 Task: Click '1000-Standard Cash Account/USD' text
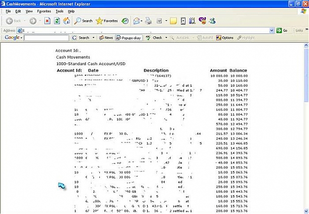tap(91, 64)
